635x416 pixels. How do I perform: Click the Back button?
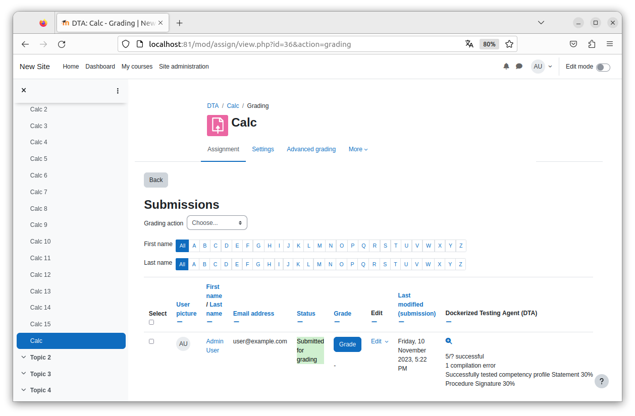[156, 180]
